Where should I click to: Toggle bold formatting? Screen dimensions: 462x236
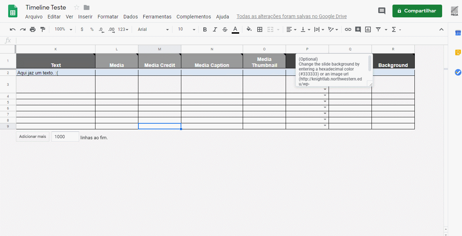point(205,29)
